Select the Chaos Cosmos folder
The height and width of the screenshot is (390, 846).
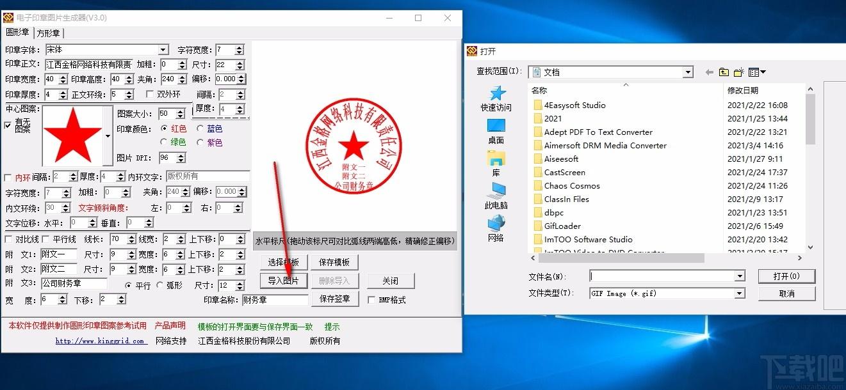[x=566, y=185]
